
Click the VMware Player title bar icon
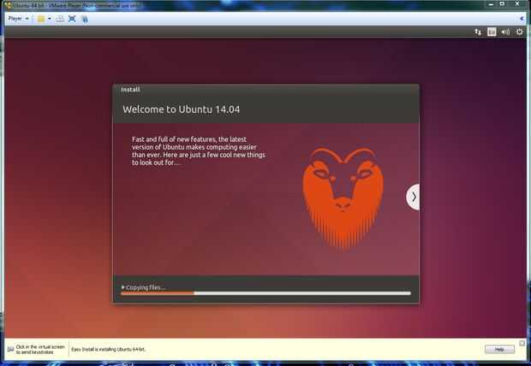click(8, 5)
